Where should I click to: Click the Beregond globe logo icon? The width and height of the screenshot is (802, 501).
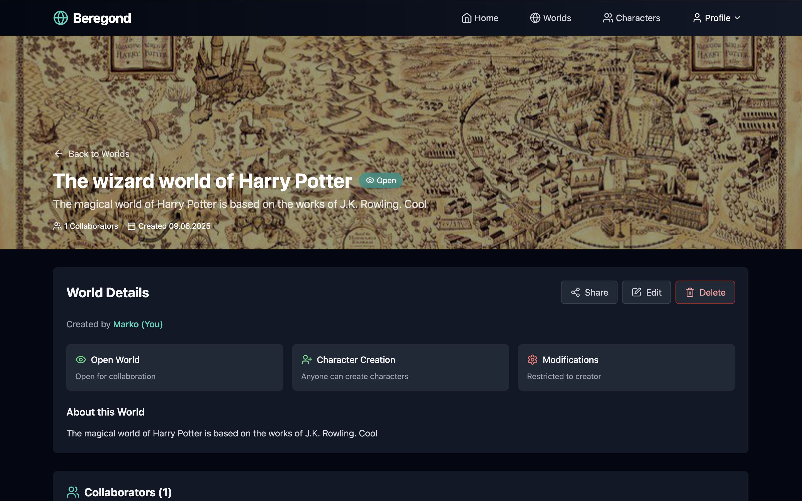61,18
